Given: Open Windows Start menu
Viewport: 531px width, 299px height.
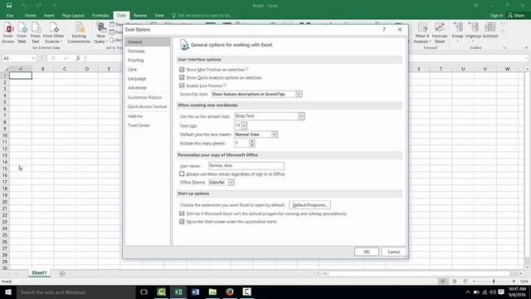Looking at the screenshot, I should 8,292.
